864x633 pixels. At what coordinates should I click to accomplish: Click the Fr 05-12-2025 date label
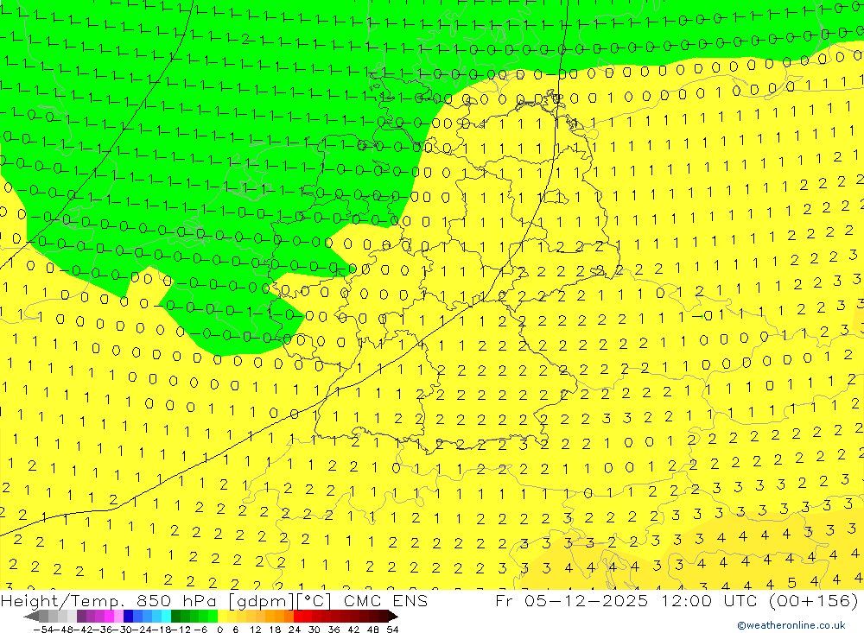pos(571,600)
